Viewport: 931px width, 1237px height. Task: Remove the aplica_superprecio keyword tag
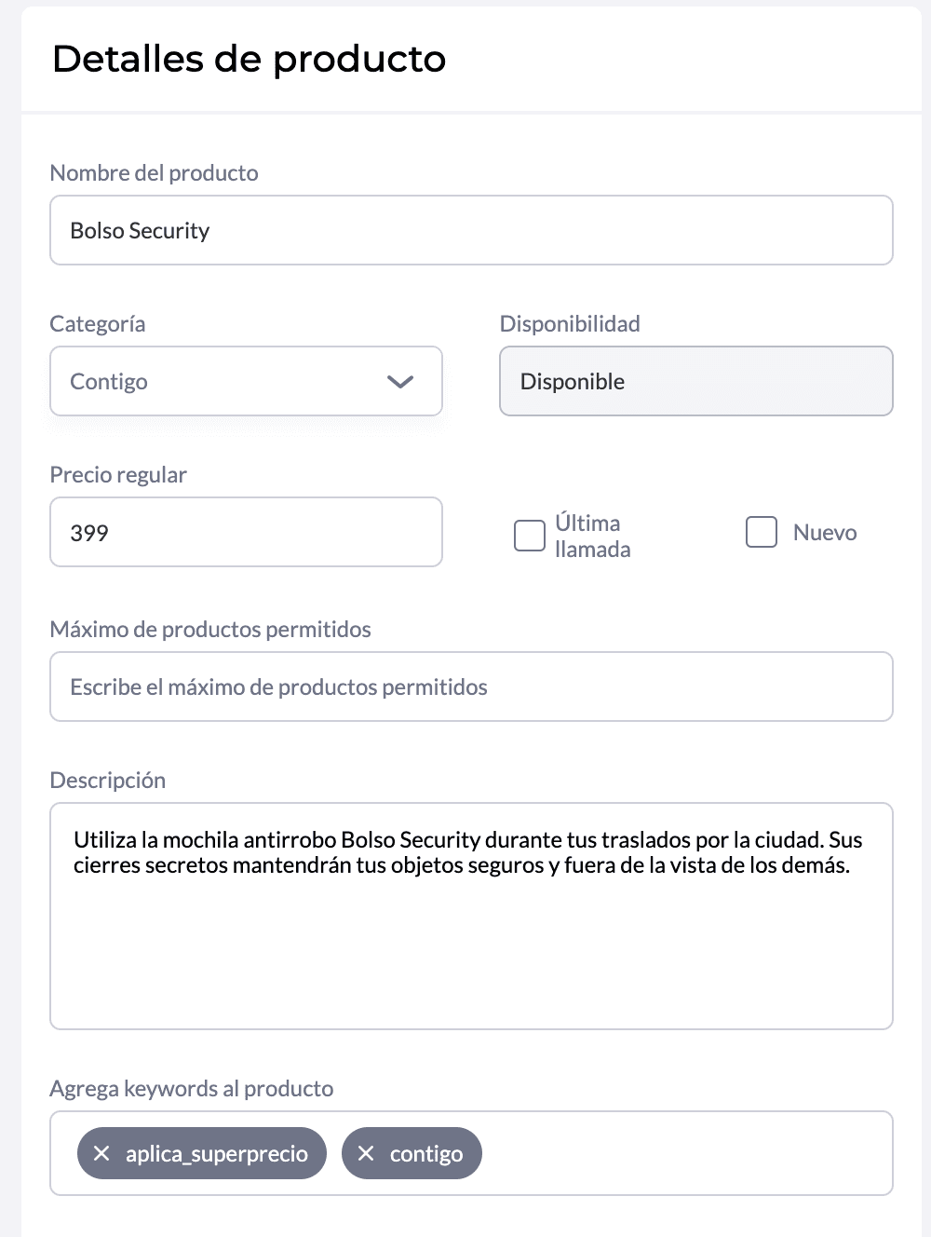click(102, 1153)
